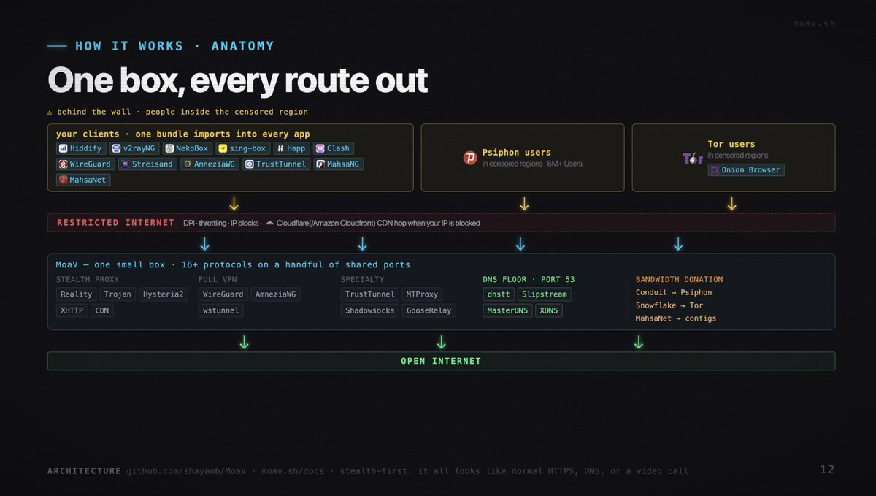This screenshot has height=496, width=876.
Task: Click 'your clients · one bundle' heading
Action: [183, 134]
